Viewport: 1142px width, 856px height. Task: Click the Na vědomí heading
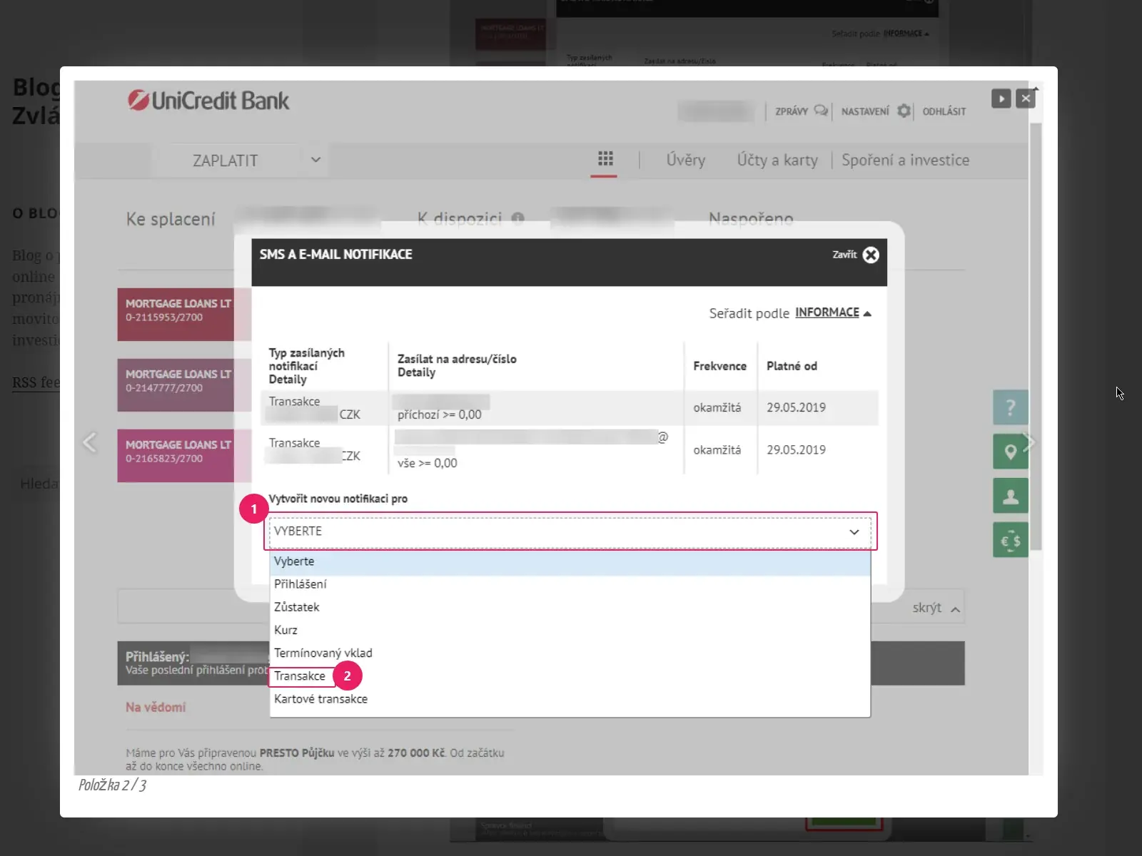click(x=156, y=707)
